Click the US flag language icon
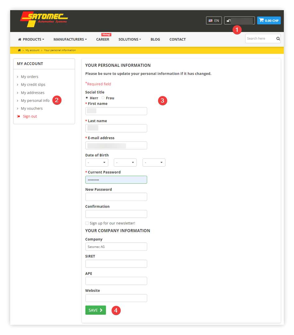The height and width of the screenshot is (335, 294). [x=211, y=21]
